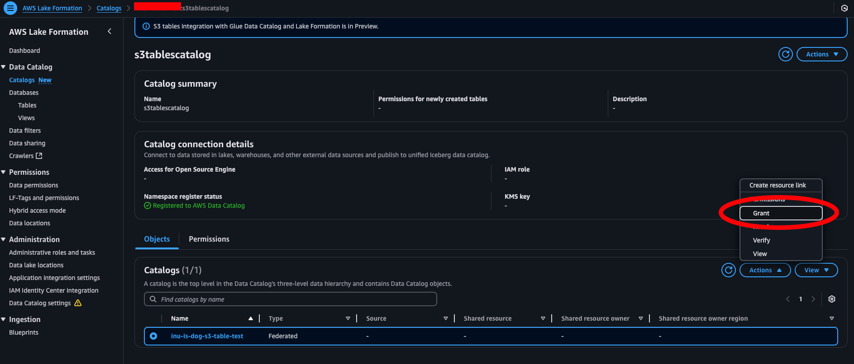Open Hybrid access mode in sidebar
Image resolution: width=854 pixels, height=364 pixels.
37,210
